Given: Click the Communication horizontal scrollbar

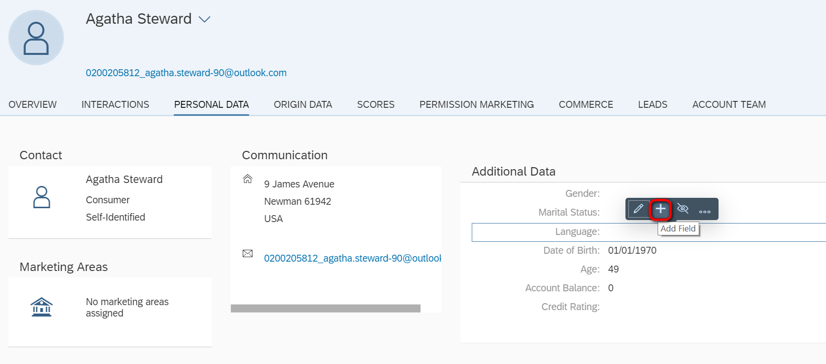Looking at the screenshot, I should 325,308.
